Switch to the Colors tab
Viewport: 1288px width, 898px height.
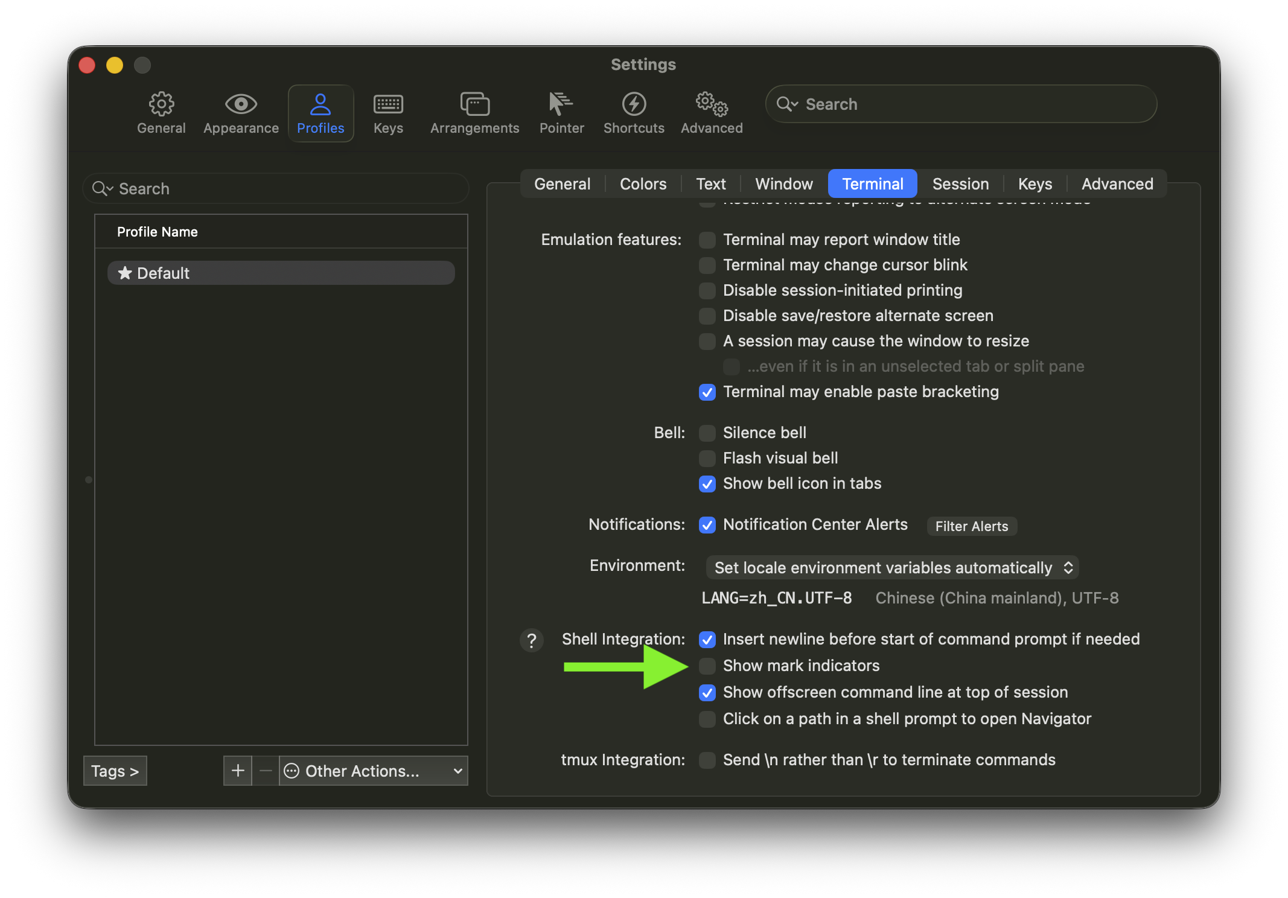pos(643,184)
